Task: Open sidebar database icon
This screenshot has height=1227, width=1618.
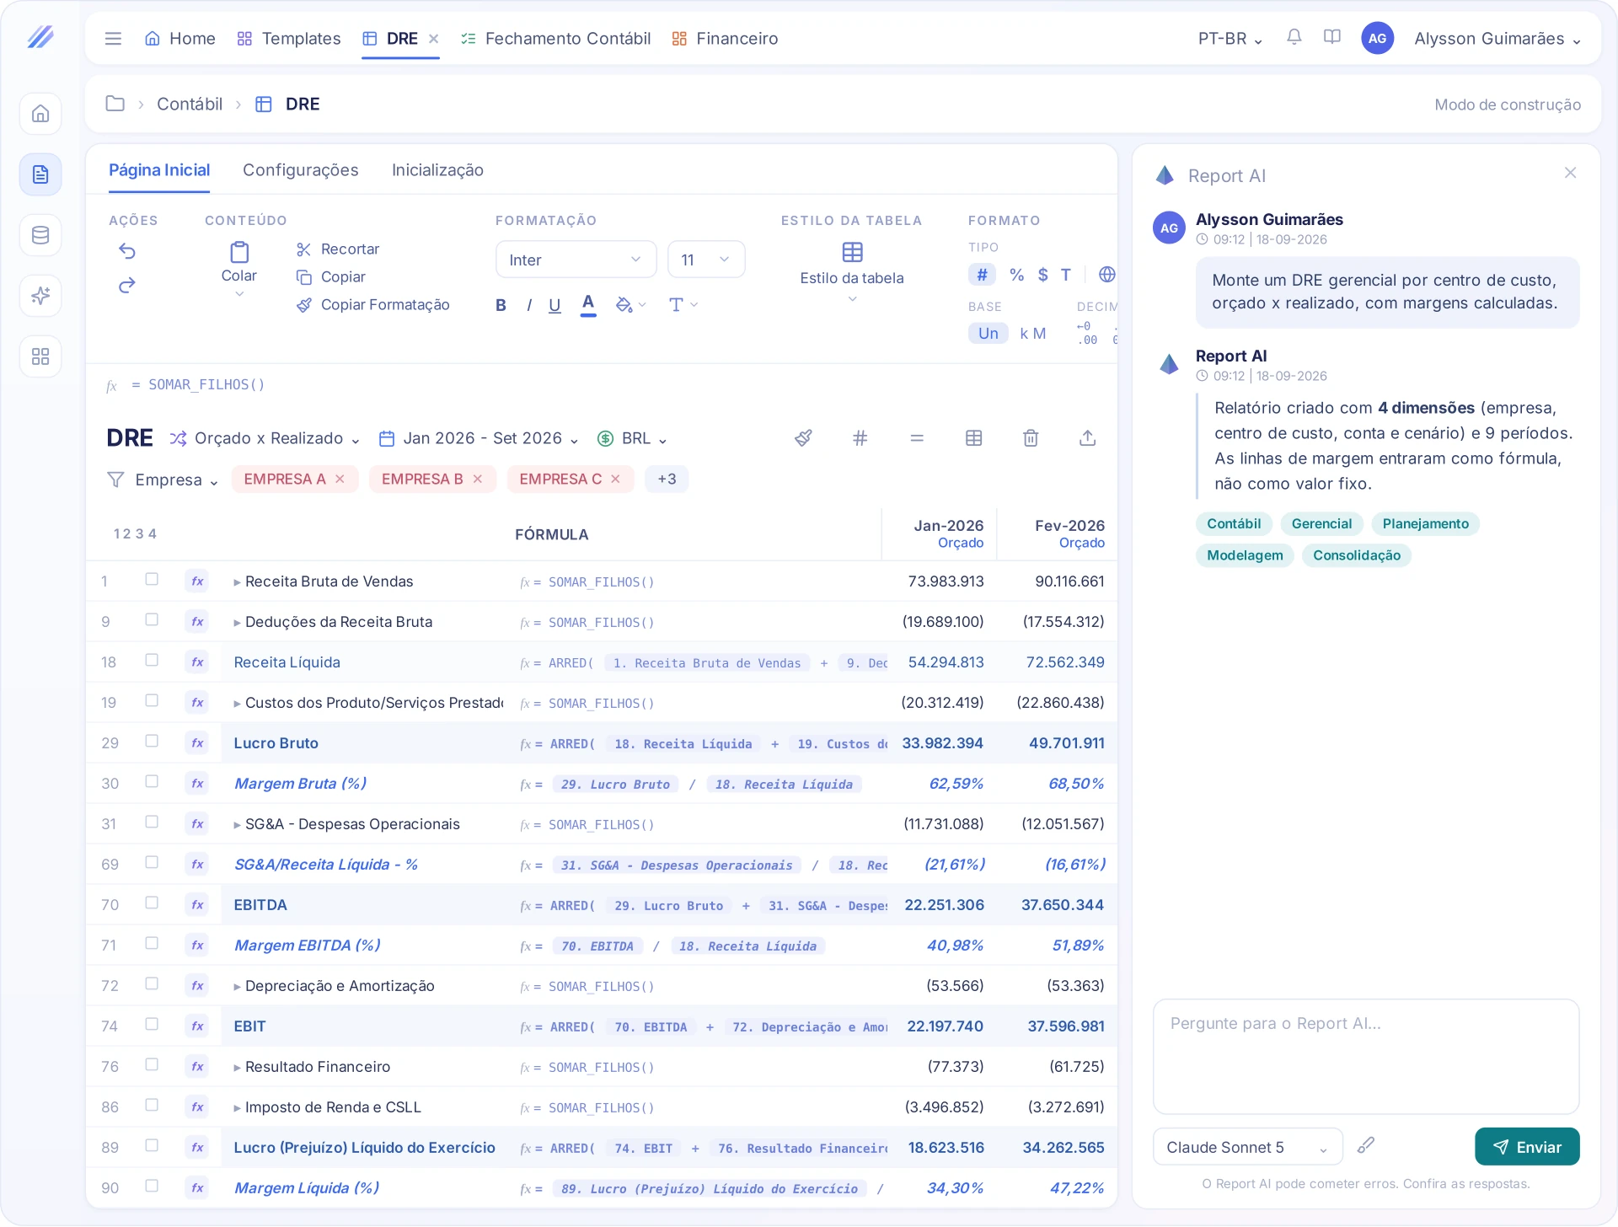Action: pos(40,235)
